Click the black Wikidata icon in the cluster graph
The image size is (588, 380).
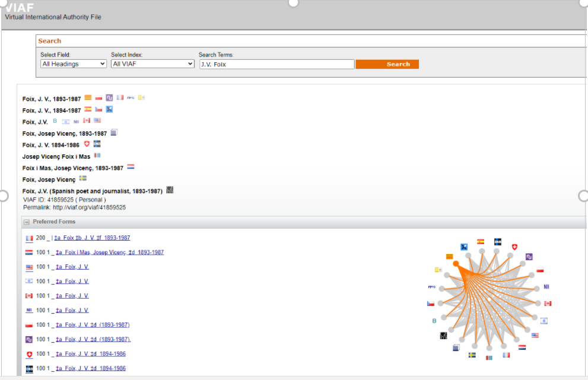(x=443, y=336)
